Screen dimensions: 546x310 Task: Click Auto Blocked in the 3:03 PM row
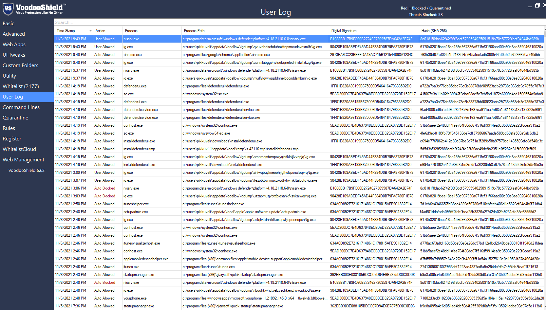(105, 196)
